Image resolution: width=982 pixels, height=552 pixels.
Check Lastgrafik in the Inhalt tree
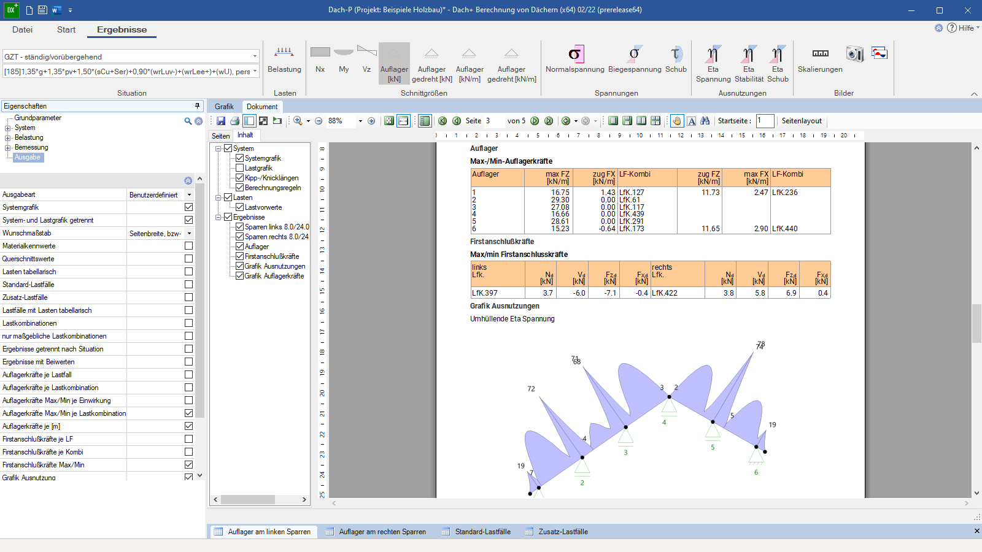[x=240, y=168]
